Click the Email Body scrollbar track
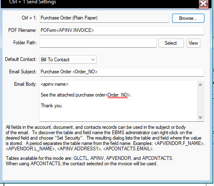214x186 pixels. (200, 101)
